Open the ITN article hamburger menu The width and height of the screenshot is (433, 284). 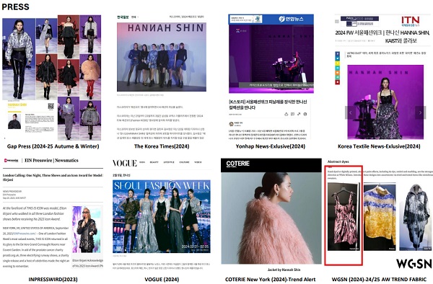pyautogui.click(x=337, y=21)
